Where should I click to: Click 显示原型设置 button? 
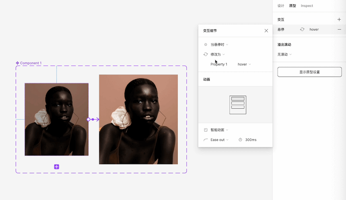[309, 72]
